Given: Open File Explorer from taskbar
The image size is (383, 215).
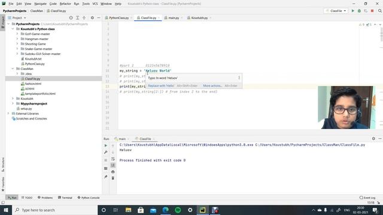Looking at the screenshot, I should pyautogui.click(x=128, y=210).
